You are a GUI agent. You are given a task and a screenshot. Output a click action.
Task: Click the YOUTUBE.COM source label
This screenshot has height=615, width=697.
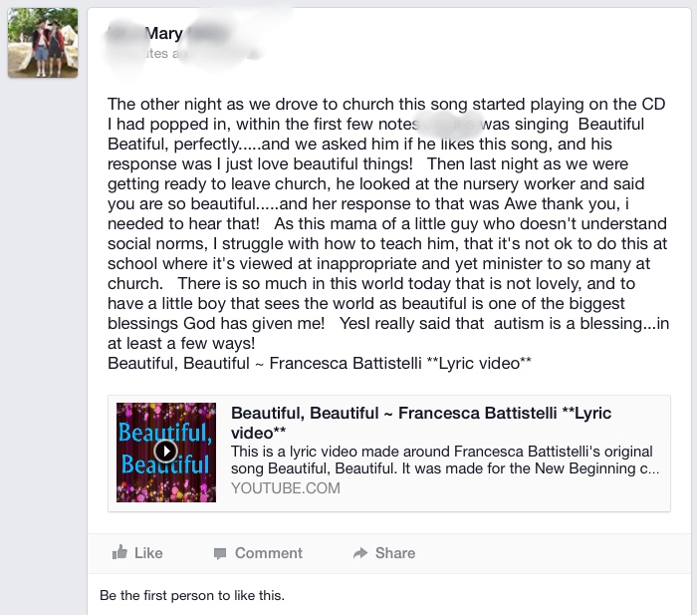[x=286, y=488]
